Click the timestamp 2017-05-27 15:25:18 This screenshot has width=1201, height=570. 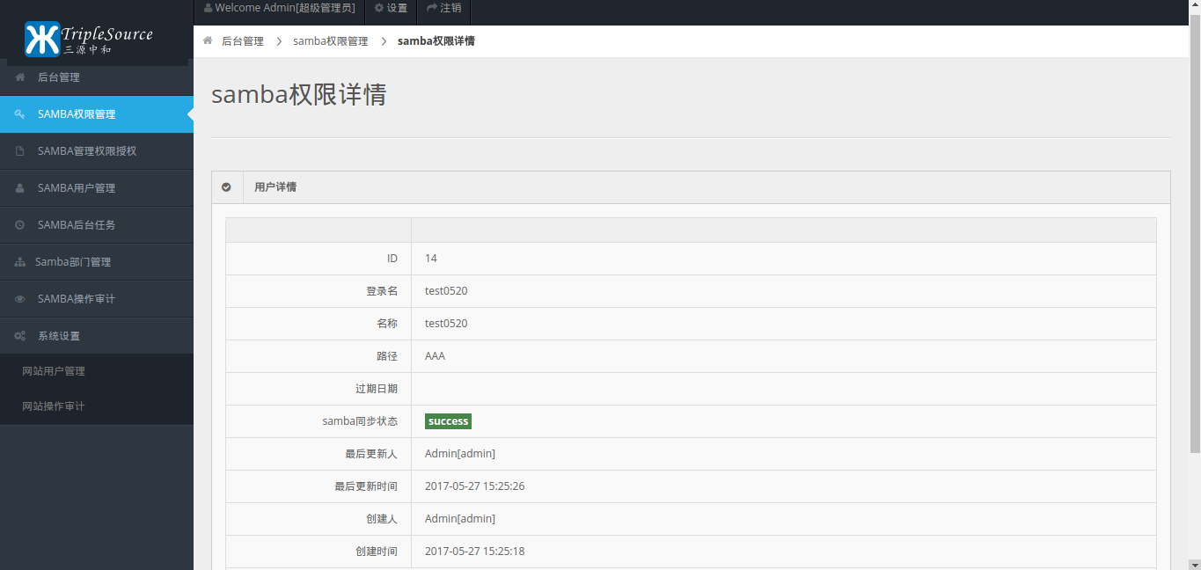475,552
